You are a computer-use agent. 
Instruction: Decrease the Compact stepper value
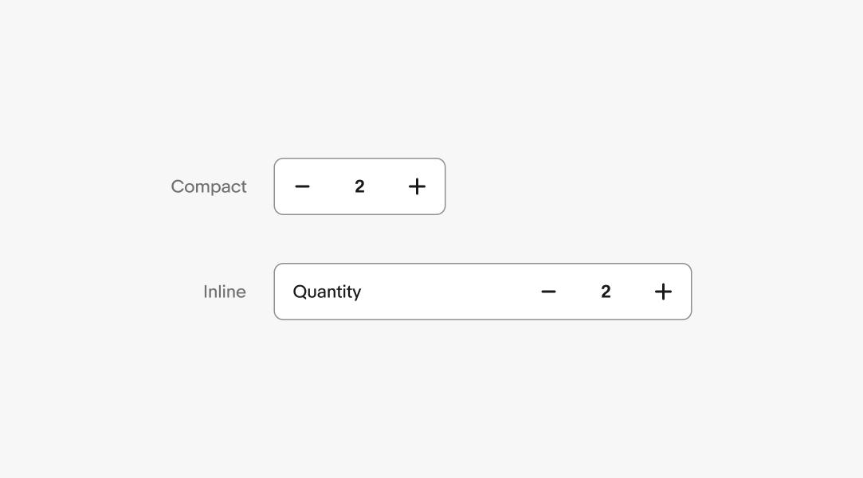[302, 186]
